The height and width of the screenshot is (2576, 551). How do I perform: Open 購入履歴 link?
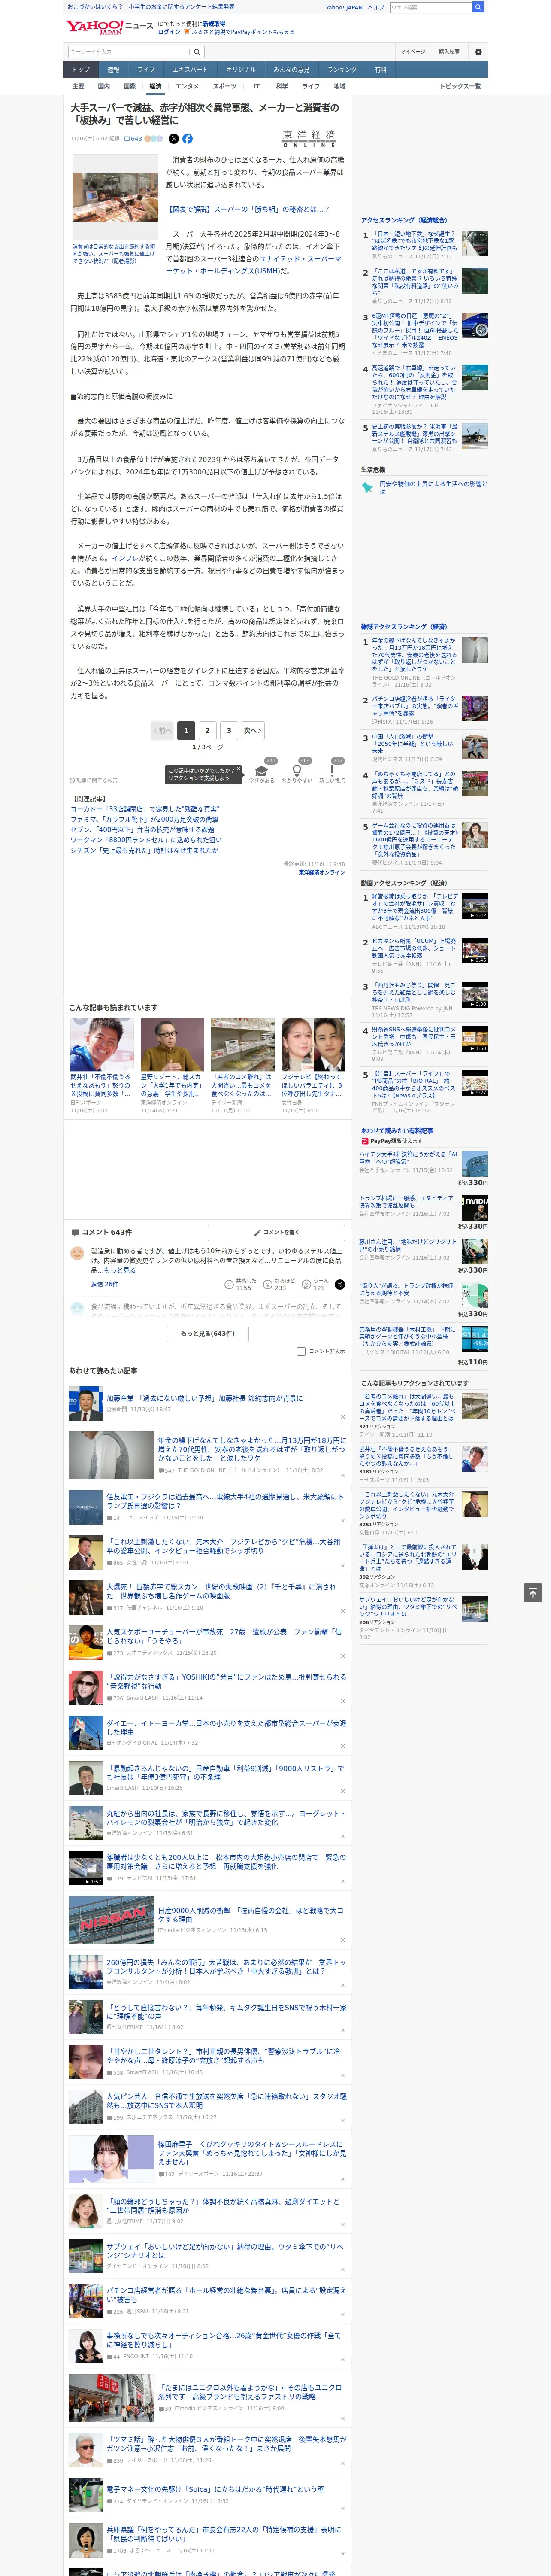[x=449, y=52]
